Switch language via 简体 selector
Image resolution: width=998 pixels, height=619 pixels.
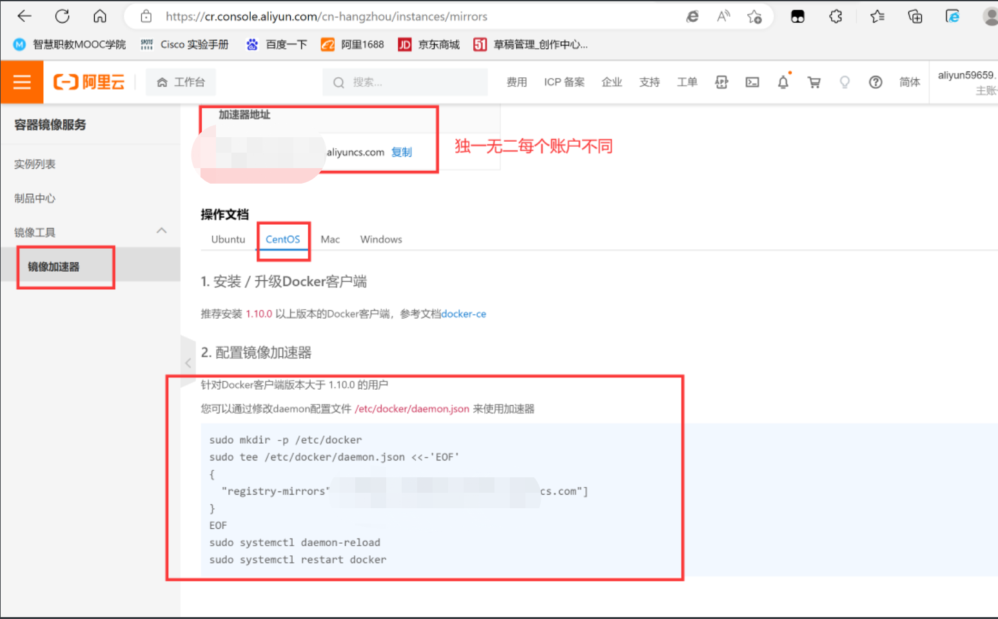(910, 82)
